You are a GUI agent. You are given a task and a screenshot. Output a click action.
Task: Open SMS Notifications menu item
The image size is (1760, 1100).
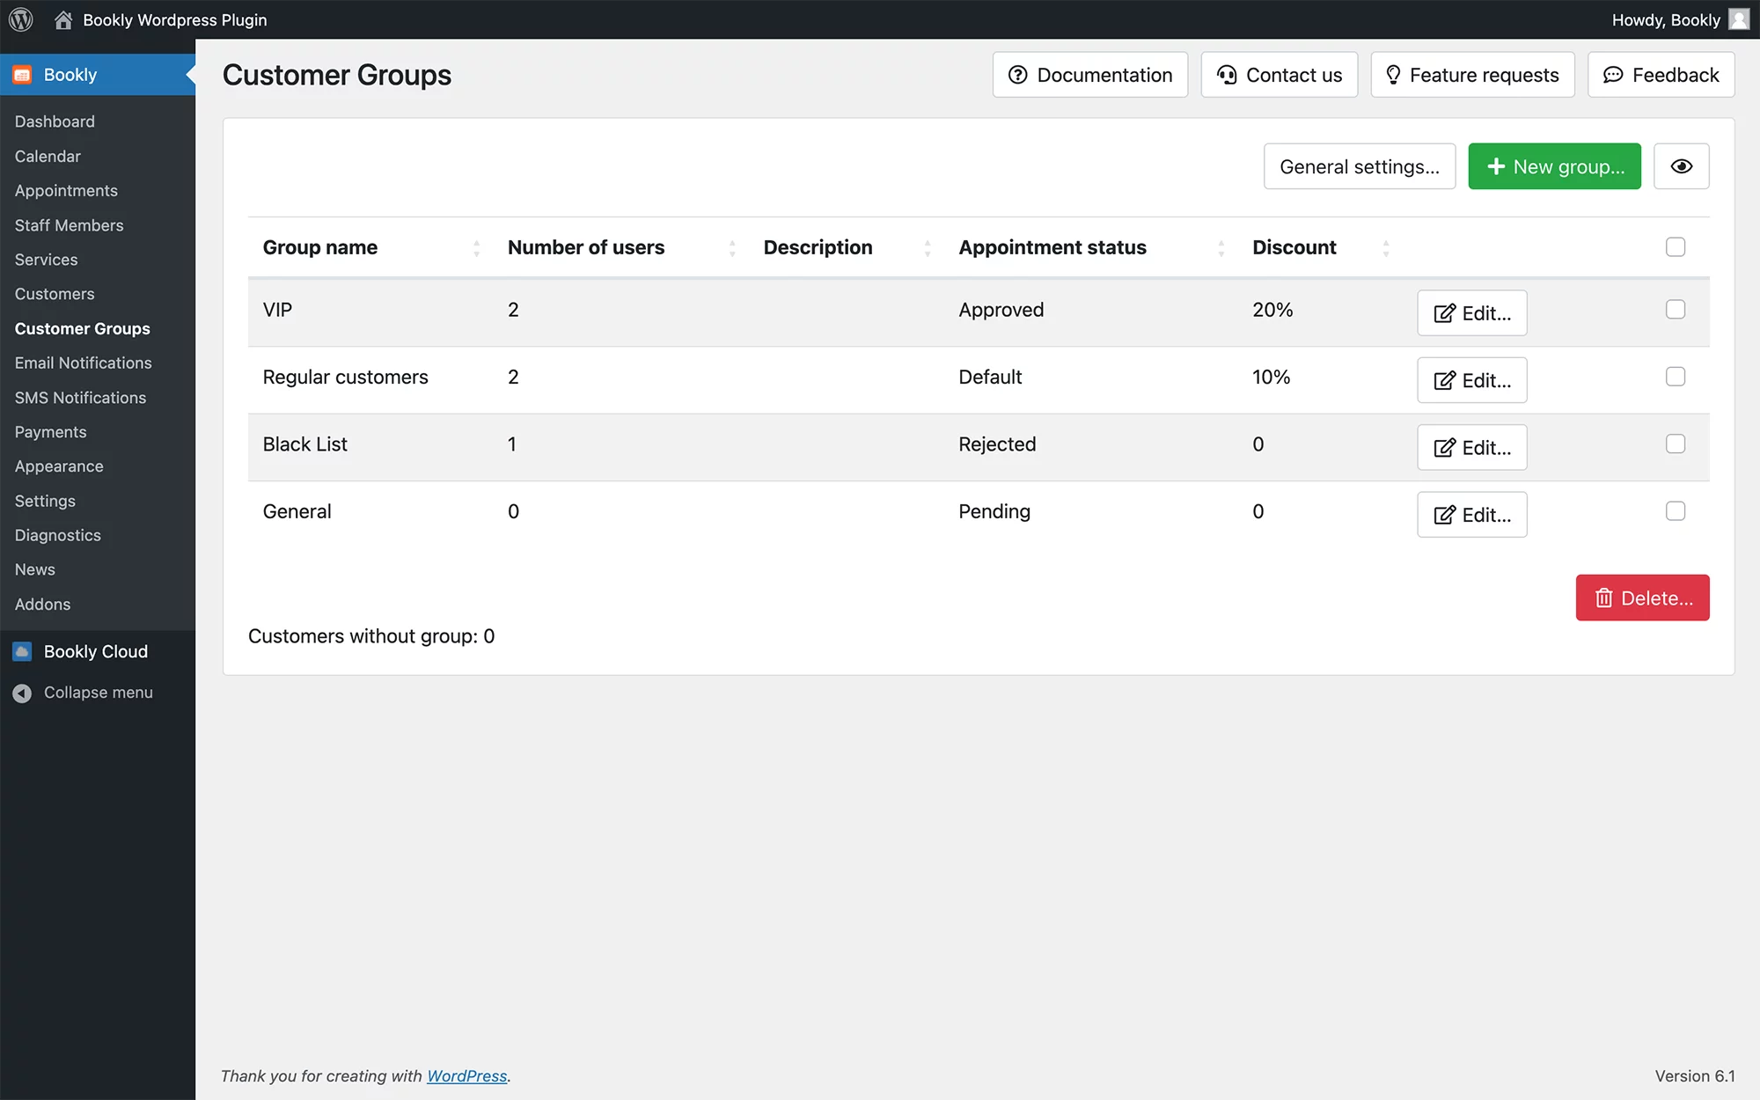[x=80, y=398]
